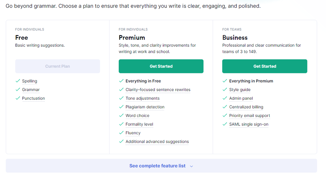Click the Tone adjustments feature
The height and width of the screenshot is (176, 326).
[x=142, y=98]
